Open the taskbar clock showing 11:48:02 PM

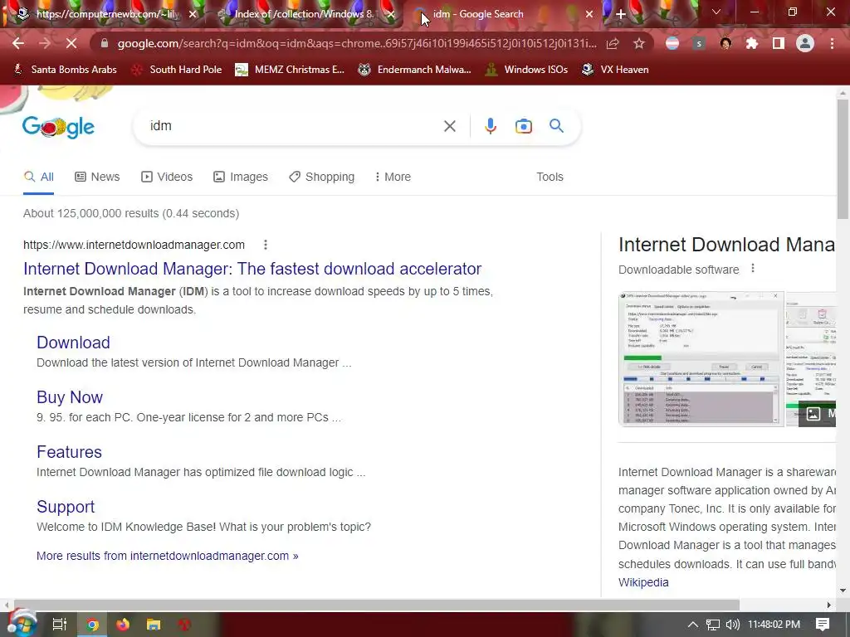click(774, 625)
